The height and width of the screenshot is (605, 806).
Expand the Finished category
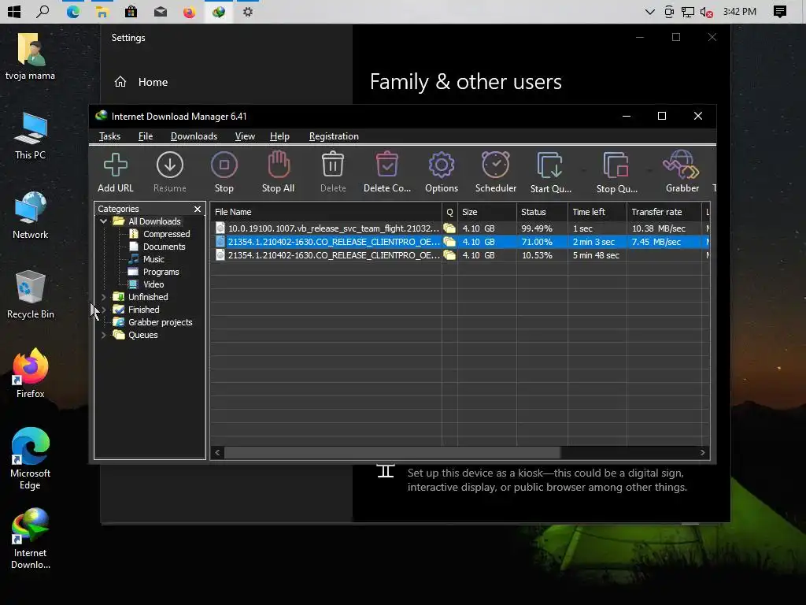click(x=104, y=310)
